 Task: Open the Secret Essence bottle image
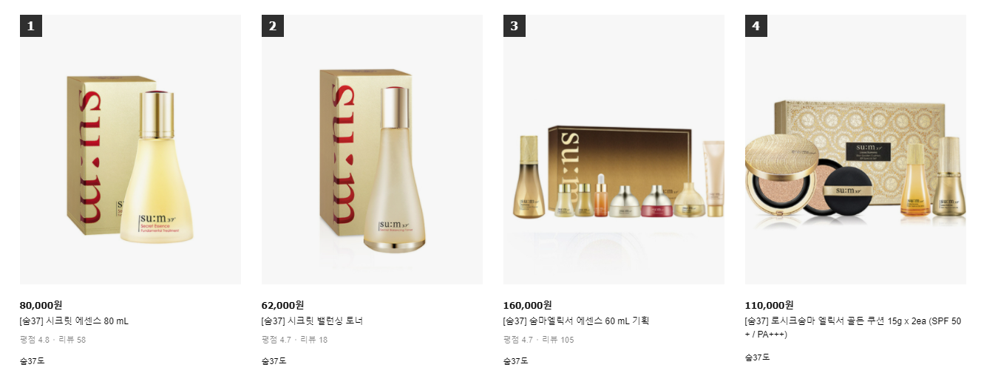[130, 149]
